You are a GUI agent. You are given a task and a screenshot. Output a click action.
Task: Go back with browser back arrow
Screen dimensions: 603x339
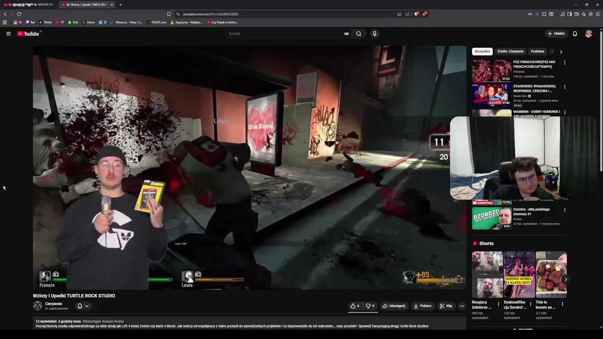click(5, 14)
